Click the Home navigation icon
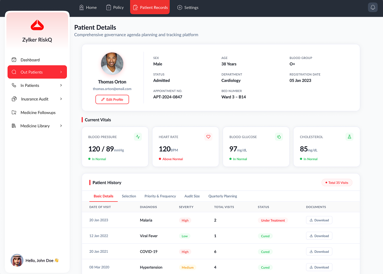The height and width of the screenshot is (274, 383). [82, 8]
